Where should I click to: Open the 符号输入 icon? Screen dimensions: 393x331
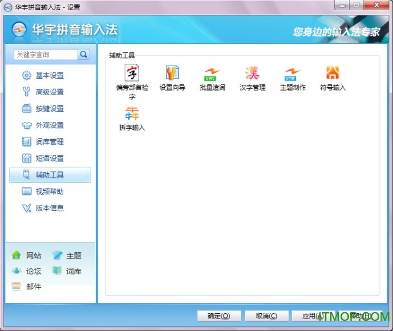333,72
